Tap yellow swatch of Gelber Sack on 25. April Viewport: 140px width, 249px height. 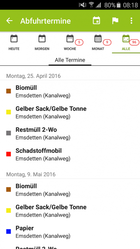[x=8, y=112]
